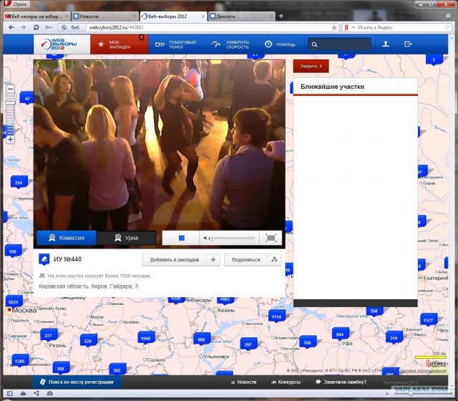Adjust the video volume slider
This screenshot has height=401, width=458.
click(233, 238)
